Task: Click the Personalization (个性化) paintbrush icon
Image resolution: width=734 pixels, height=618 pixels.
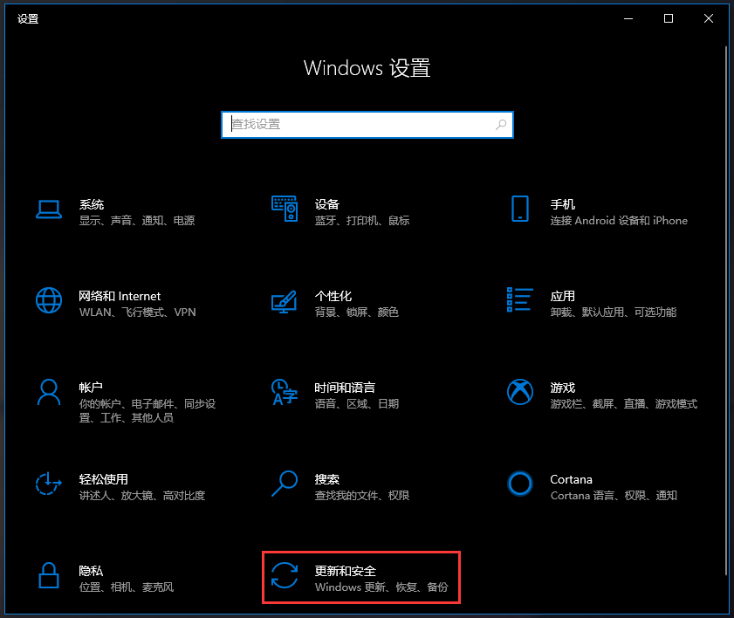Action: pos(285,300)
